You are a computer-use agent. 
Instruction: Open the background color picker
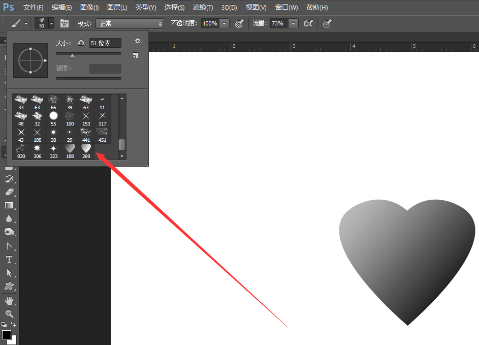(14, 341)
